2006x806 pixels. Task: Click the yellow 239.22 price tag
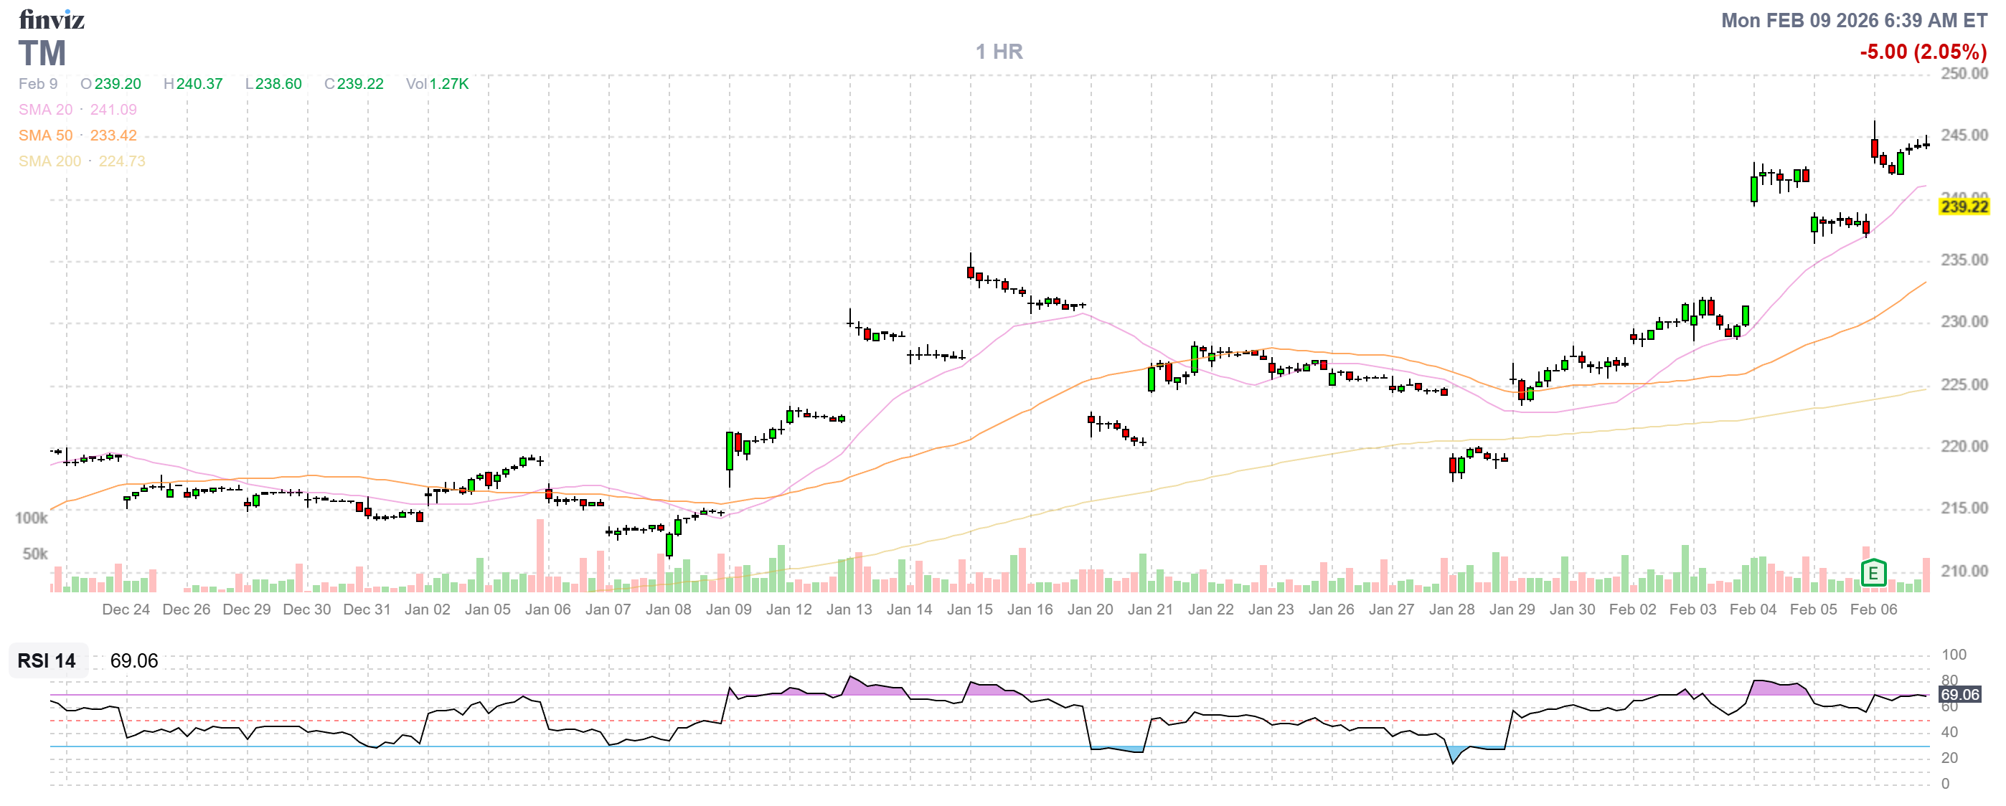point(1964,207)
